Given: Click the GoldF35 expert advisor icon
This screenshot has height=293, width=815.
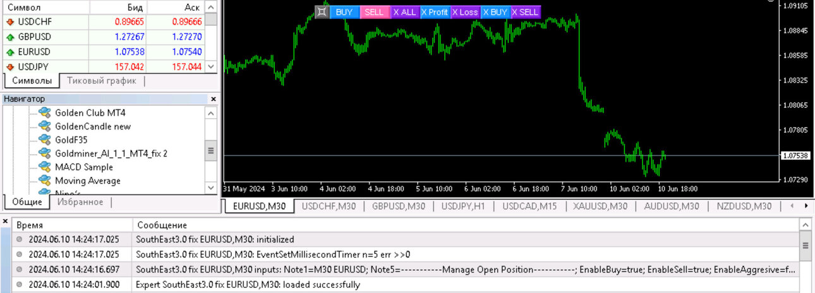Looking at the screenshot, I should click(45, 140).
